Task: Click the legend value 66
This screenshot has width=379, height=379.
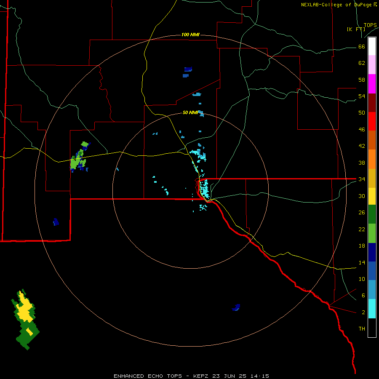Action: tap(362, 47)
